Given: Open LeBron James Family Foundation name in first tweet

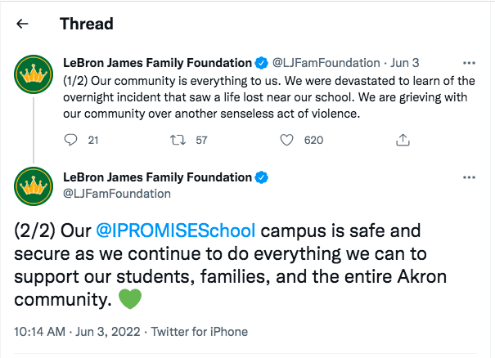Looking at the screenshot, I should point(157,63).
